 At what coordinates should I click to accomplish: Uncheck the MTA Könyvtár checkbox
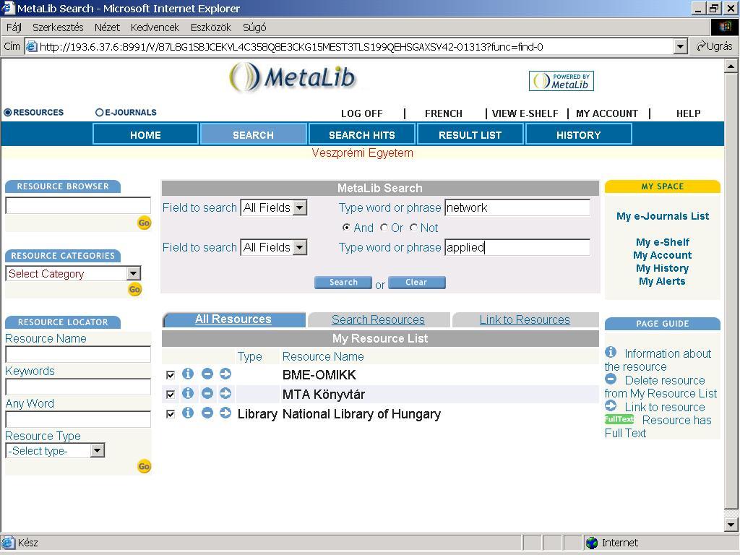pyautogui.click(x=171, y=395)
